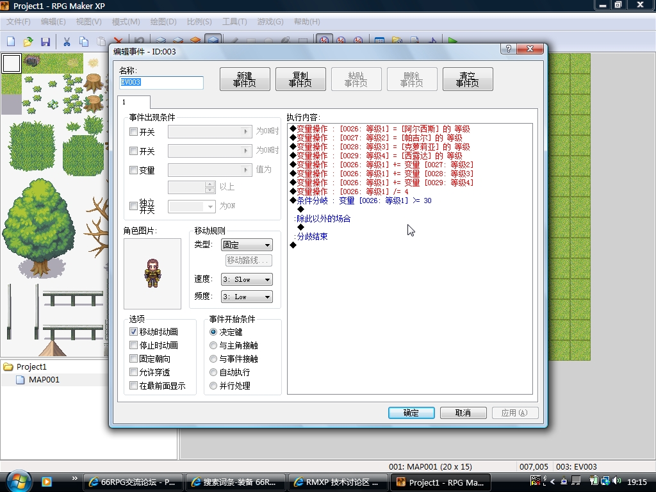Image resolution: width=656 pixels, height=492 pixels.
Task: Select the 自动执行 trigger radio button
Action: click(213, 372)
